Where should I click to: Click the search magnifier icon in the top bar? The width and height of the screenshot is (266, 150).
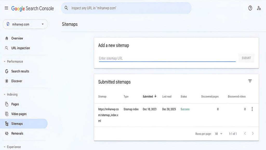pyautogui.click(x=66, y=8)
